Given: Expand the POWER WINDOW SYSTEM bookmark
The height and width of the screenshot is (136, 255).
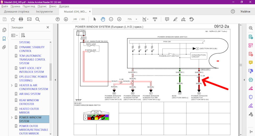Looking at the screenshot, I should (x=12, y=117).
